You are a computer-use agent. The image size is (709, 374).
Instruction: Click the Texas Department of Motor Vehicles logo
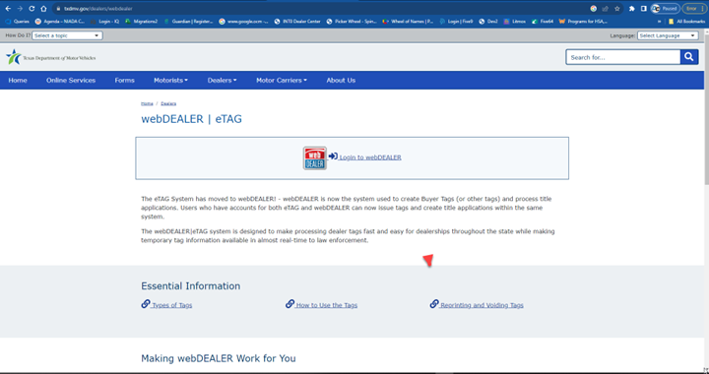coord(50,57)
